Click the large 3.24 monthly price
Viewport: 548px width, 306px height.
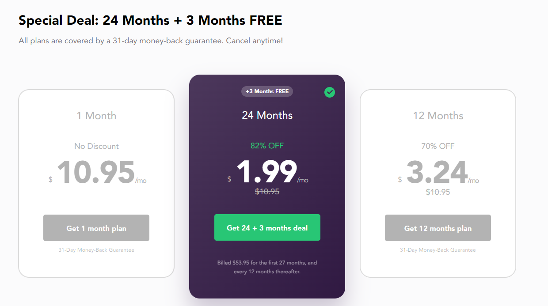click(x=437, y=173)
